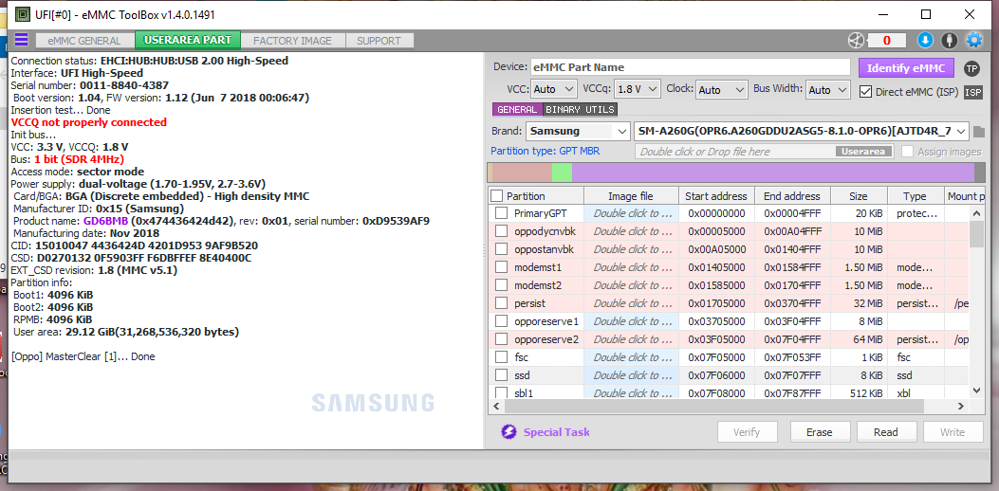Click the green segment in the partition map bar

click(562, 173)
